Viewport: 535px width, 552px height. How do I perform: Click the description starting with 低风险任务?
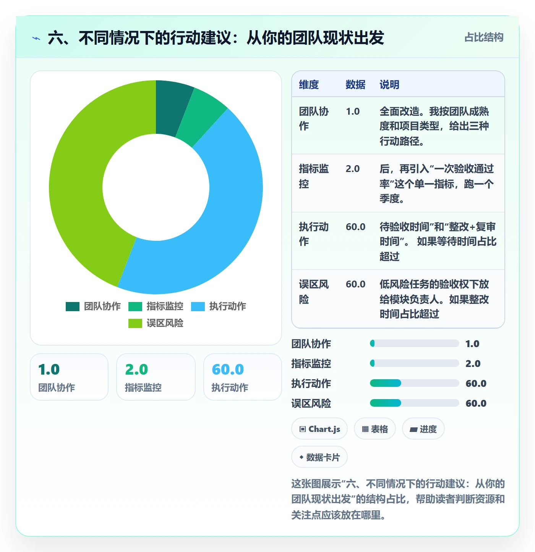coord(434,299)
